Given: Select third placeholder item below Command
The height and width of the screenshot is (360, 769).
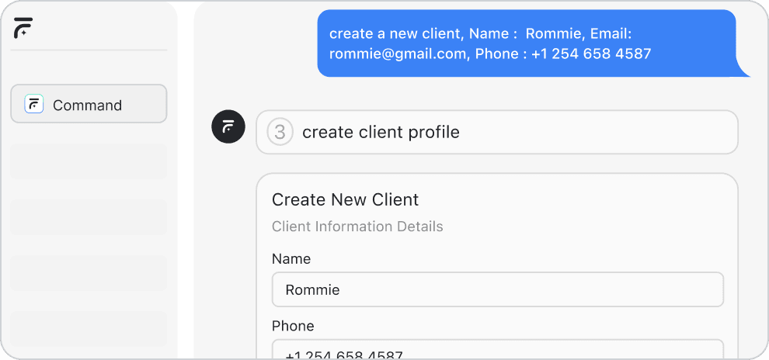Looking at the screenshot, I should [x=89, y=273].
